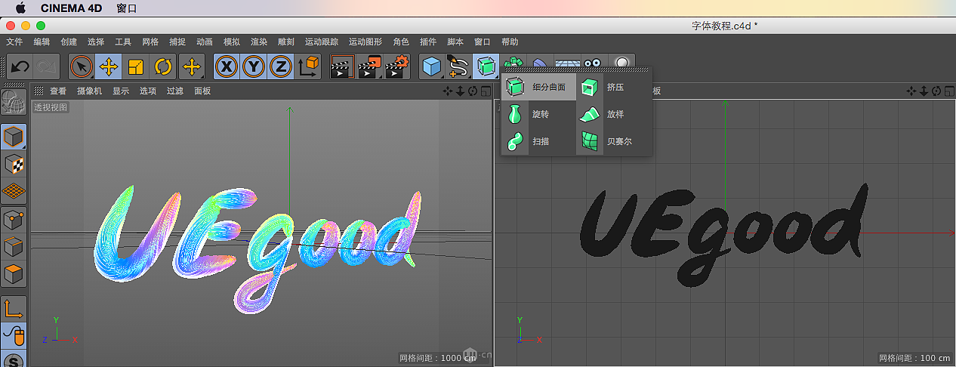The height and width of the screenshot is (367, 956).
Task: Open the 文件 menu
Action: tap(14, 42)
